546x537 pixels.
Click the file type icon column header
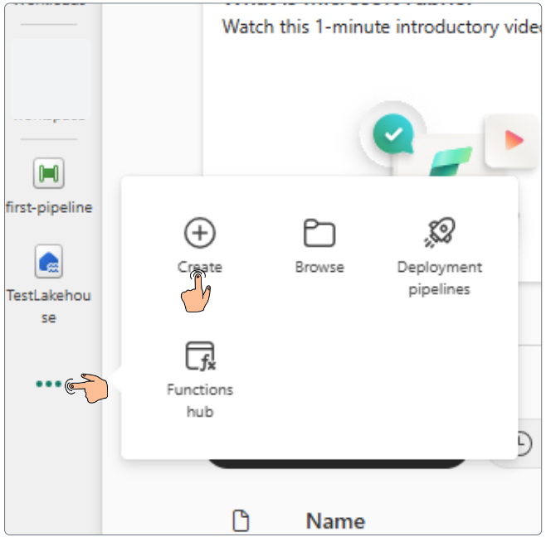point(240,520)
